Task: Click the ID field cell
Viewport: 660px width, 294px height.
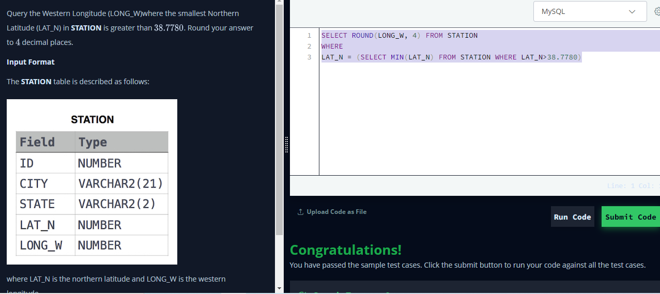Action: (45, 163)
